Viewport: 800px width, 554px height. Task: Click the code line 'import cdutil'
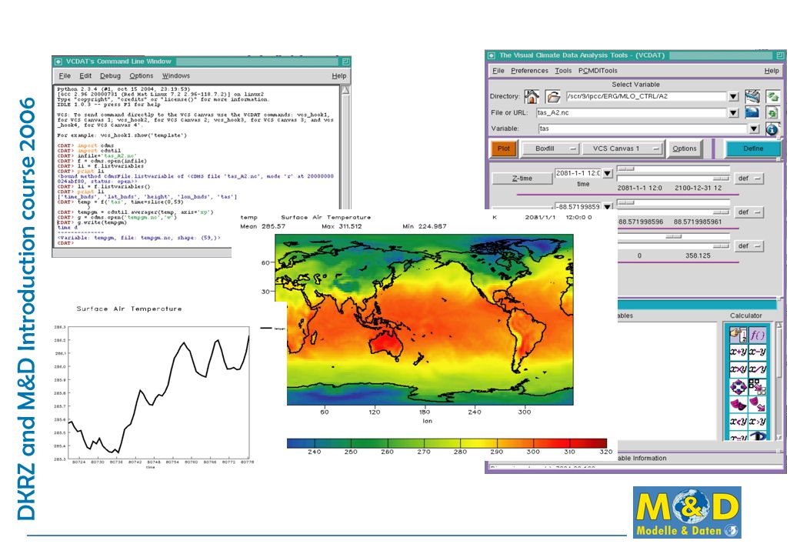pyautogui.click(x=99, y=151)
